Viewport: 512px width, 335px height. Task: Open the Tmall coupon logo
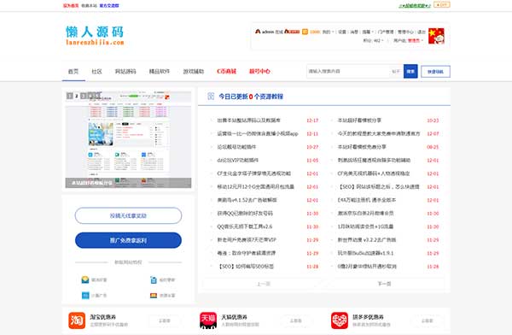[x=208, y=320]
